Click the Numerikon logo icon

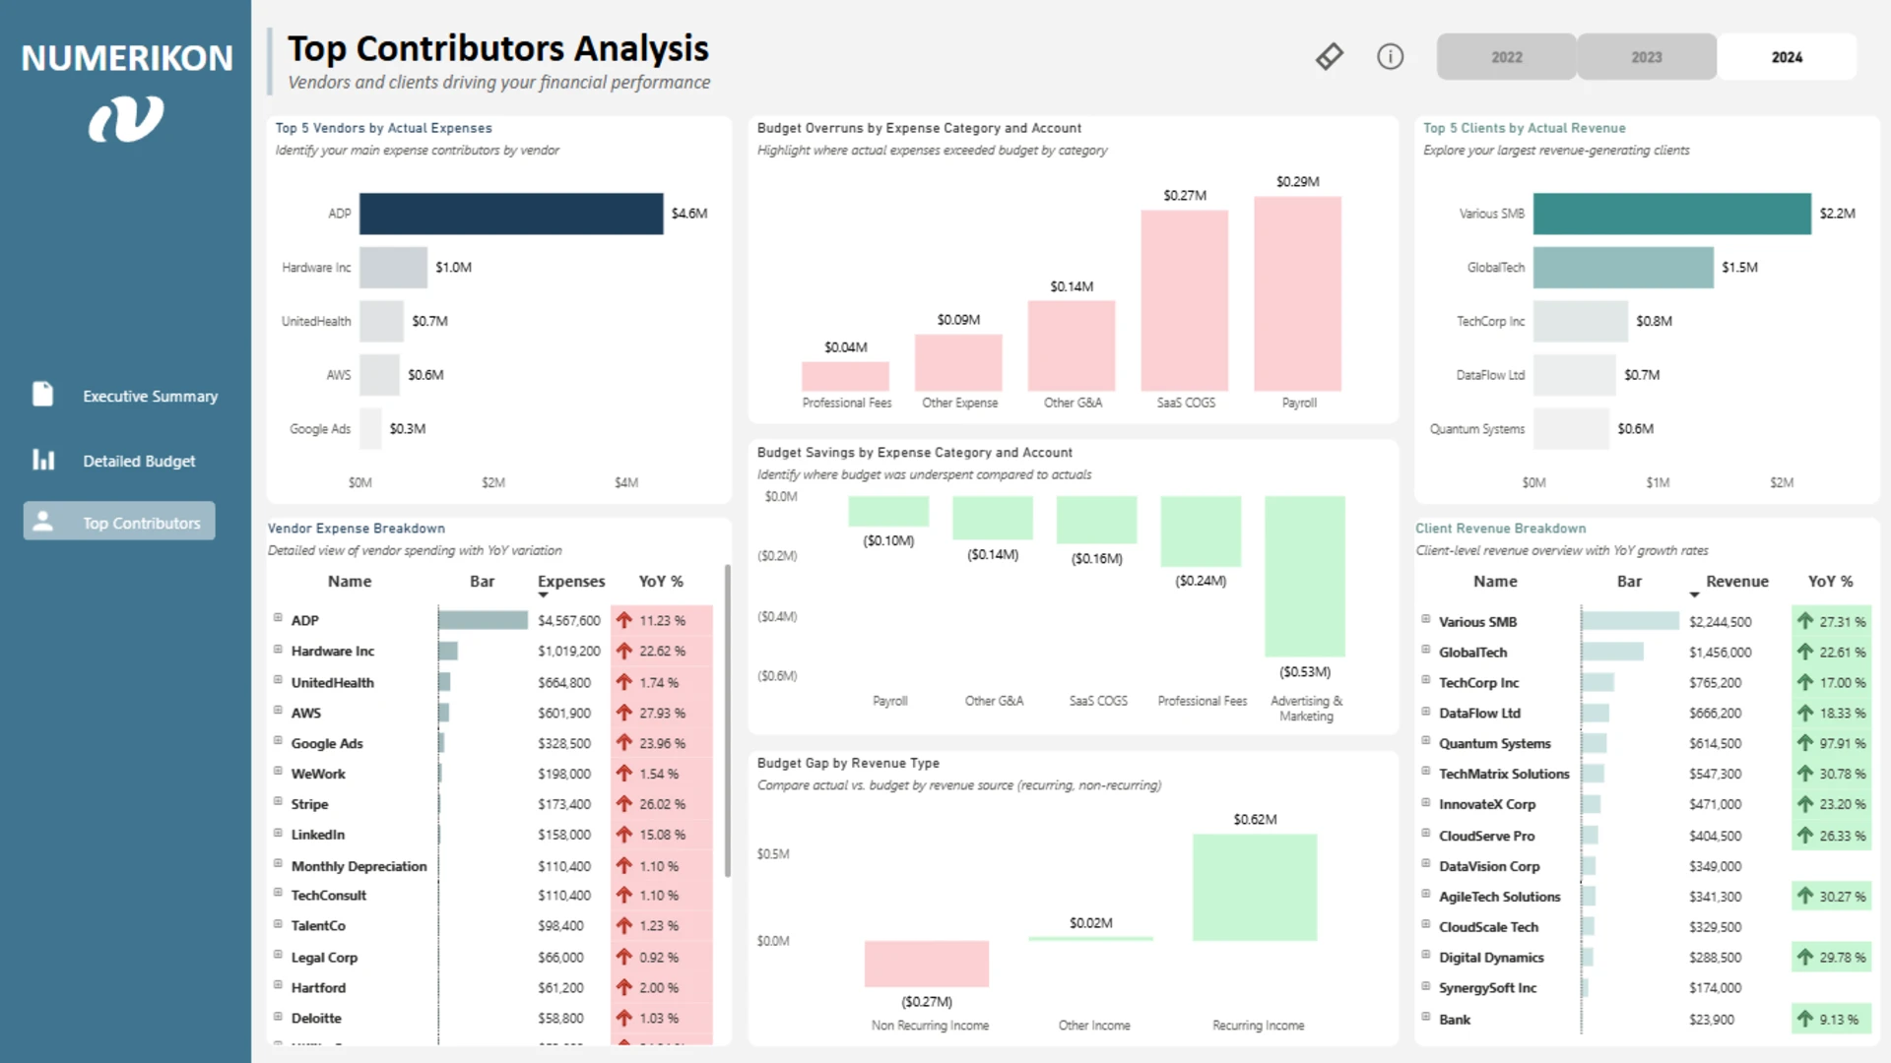tap(126, 118)
